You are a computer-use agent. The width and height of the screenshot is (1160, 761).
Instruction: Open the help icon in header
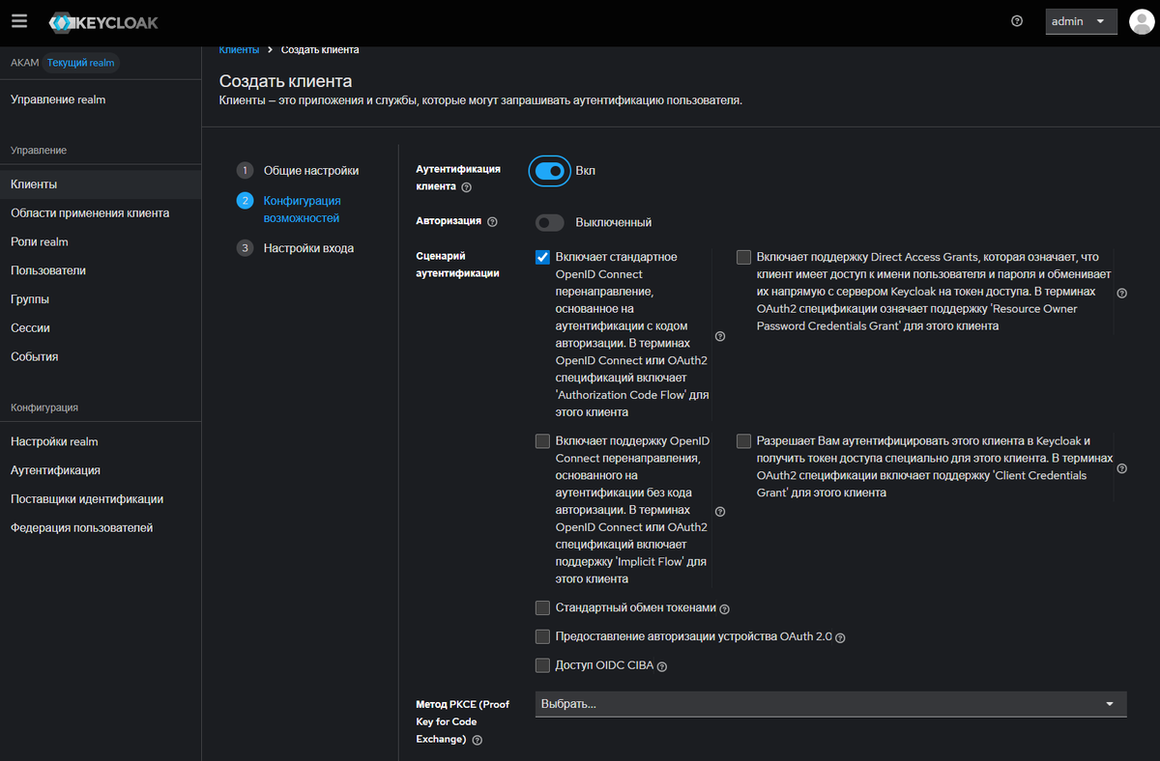point(1017,21)
